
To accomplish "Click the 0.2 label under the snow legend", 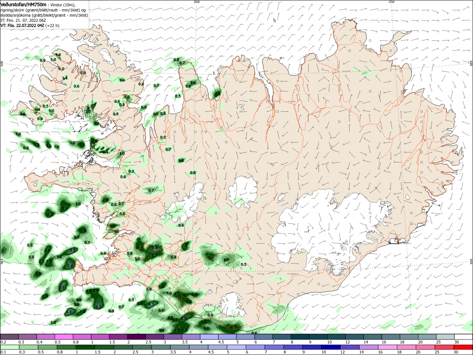I will [x=3, y=342].
